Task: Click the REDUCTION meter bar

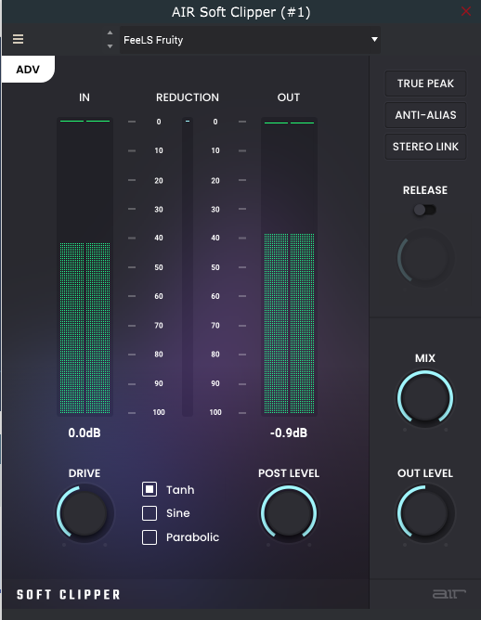Action: point(188,266)
